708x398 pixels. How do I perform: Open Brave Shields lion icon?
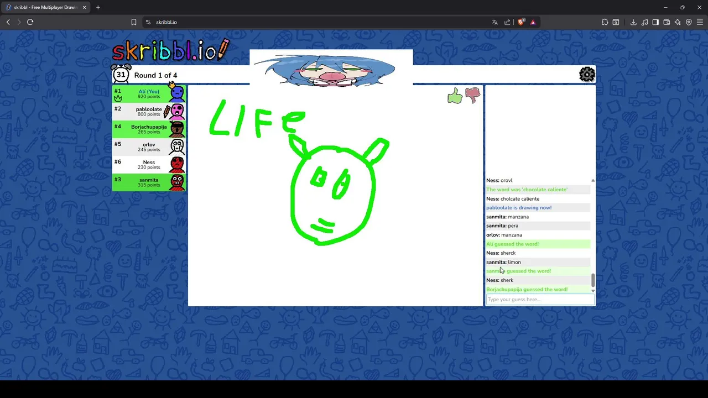click(521, 22)
